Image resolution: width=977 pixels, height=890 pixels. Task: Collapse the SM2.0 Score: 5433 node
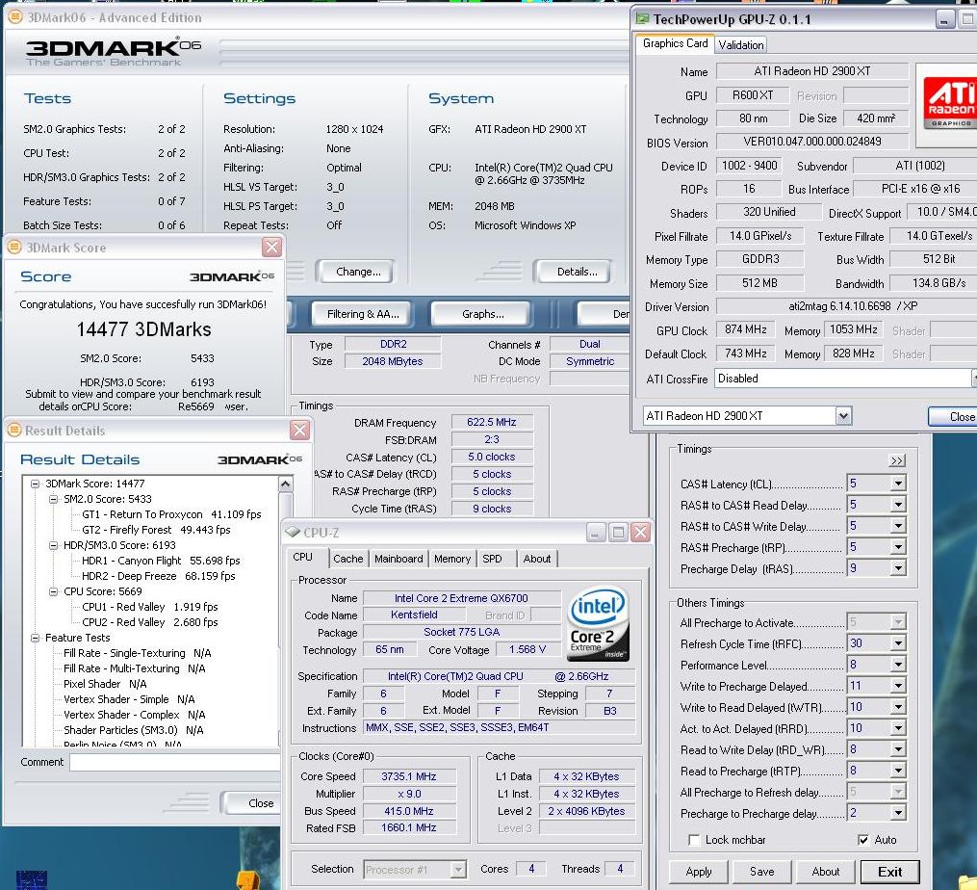point(54,499)
